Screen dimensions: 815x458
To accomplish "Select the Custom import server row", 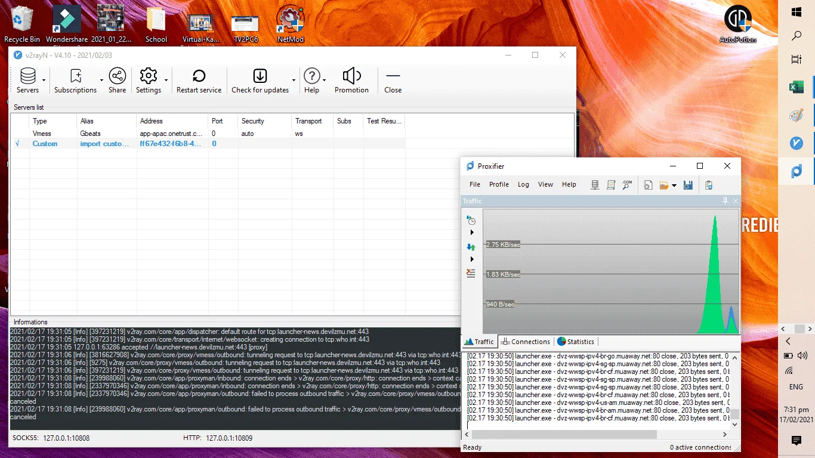I will [x=208, y=144].
